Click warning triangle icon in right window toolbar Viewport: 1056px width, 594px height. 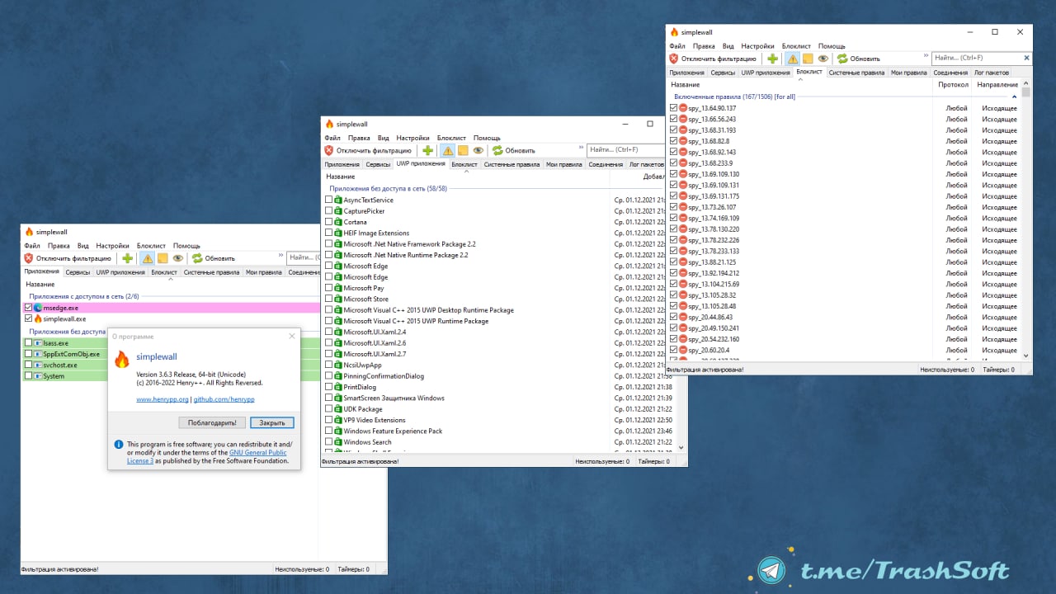click(792, 59)
